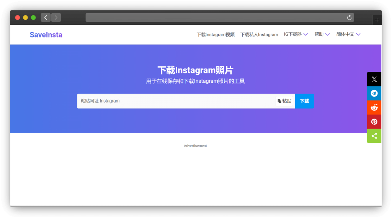Click the Advertisement label text

point(195,146)
